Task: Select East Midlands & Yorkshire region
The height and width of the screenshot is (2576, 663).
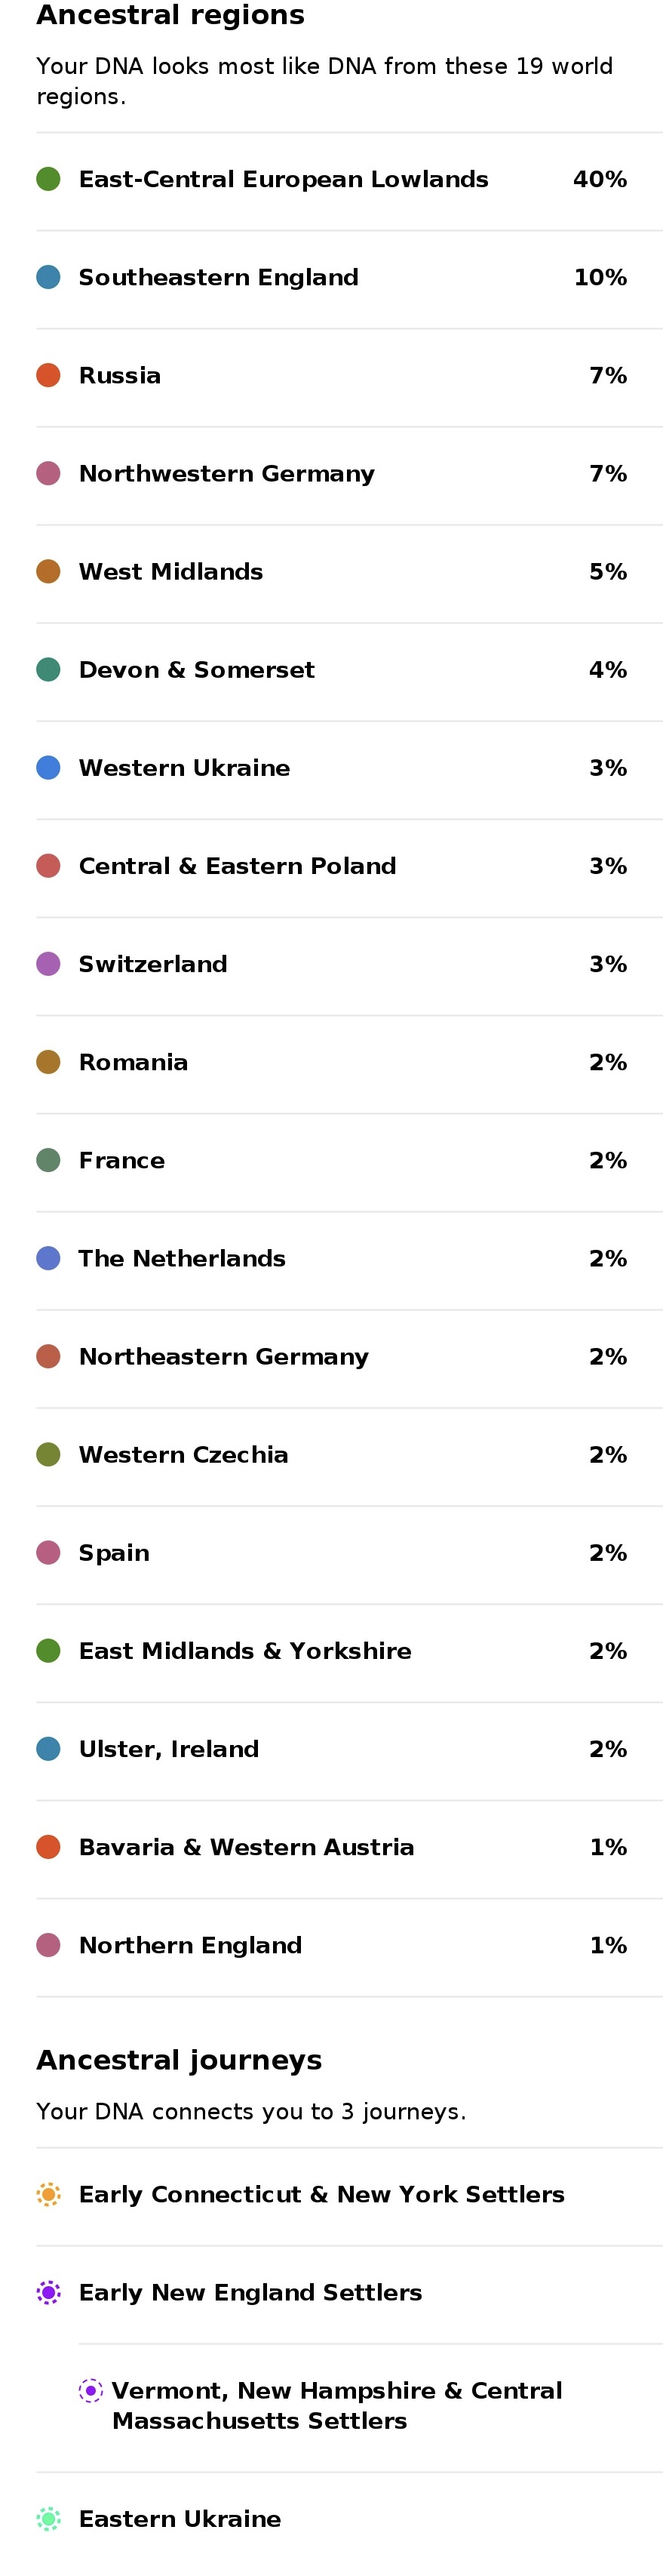Action: tap(349, 1651)
